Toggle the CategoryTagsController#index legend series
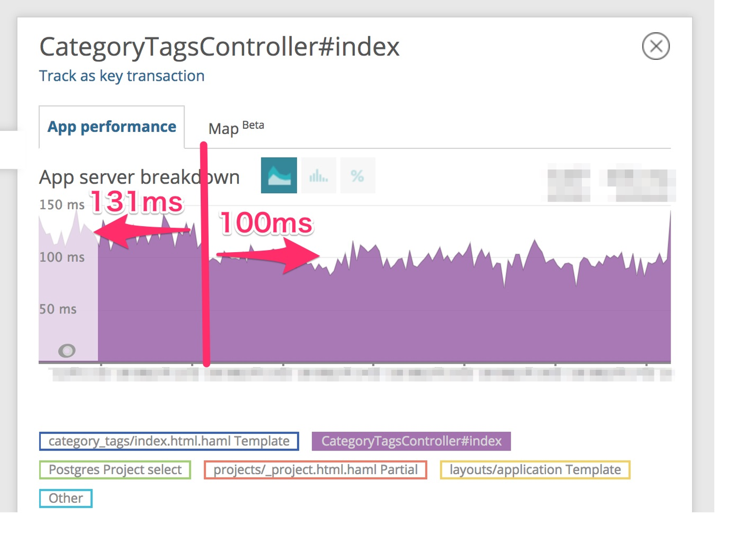This screenshot has height=534, width=736. pyautogui.click(x=411, y=441)
